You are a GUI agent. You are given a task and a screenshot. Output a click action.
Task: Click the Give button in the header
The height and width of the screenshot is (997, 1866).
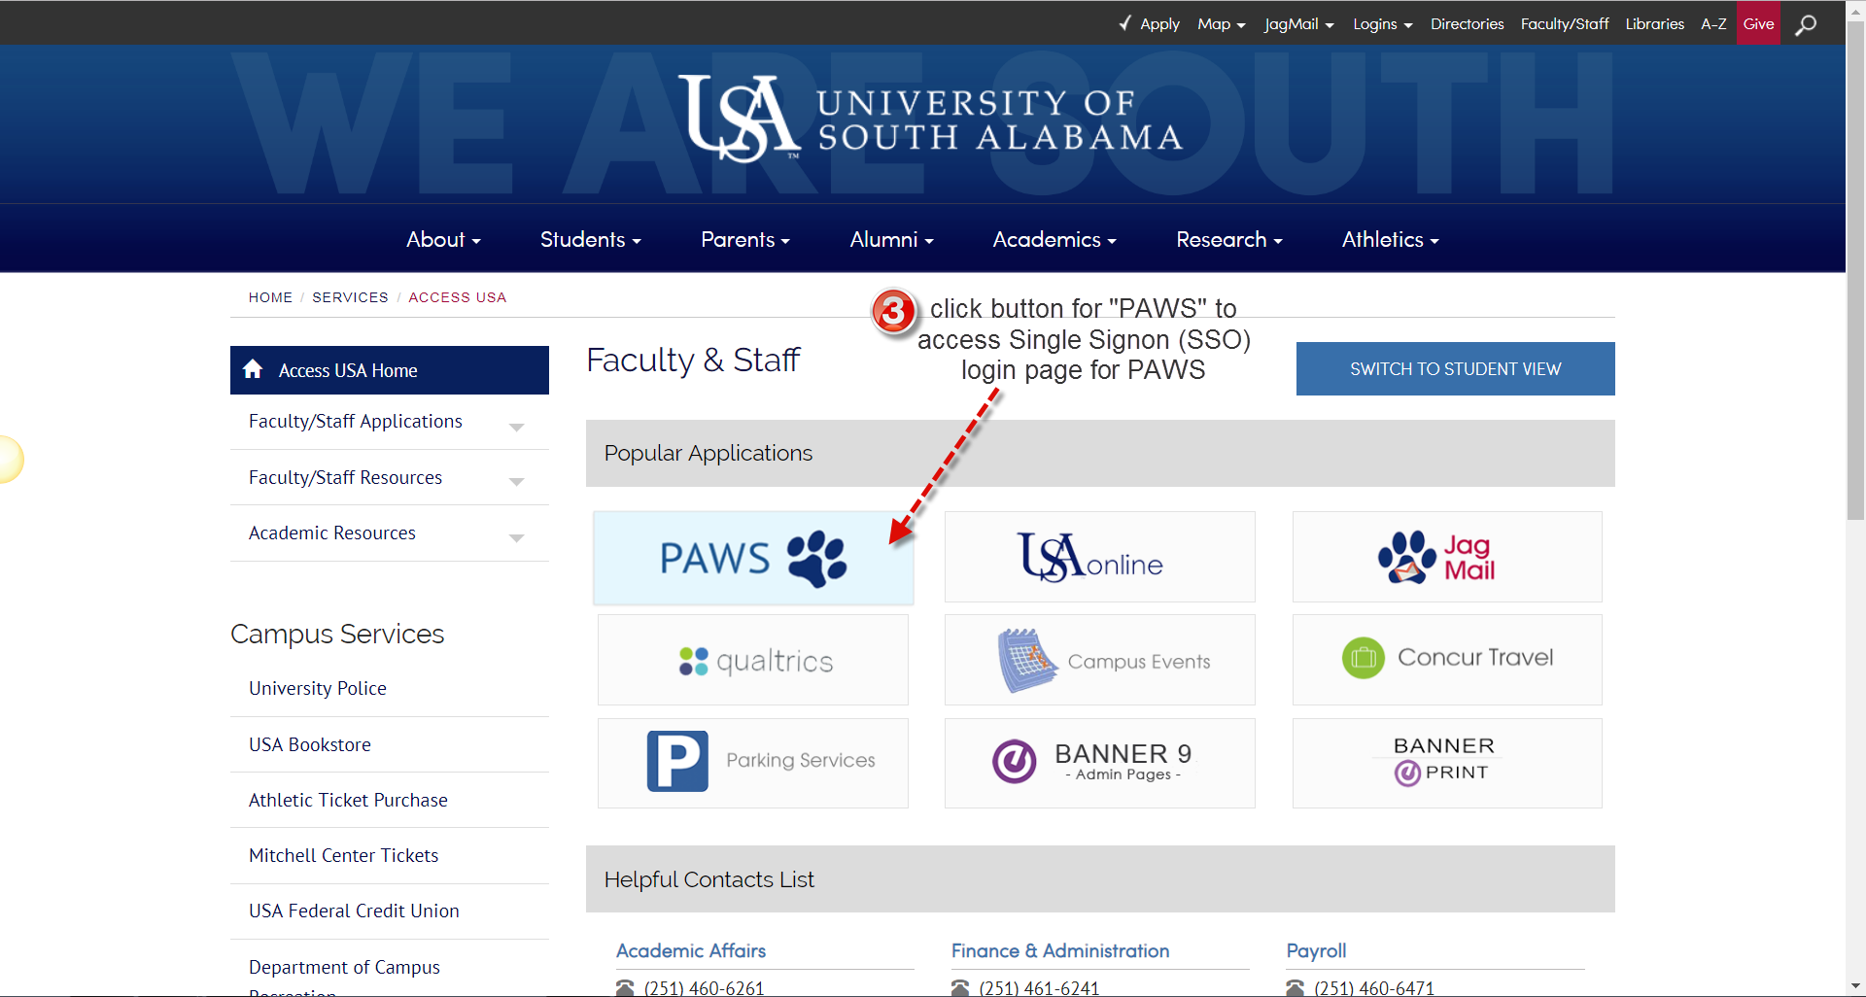pos(1758,23)
